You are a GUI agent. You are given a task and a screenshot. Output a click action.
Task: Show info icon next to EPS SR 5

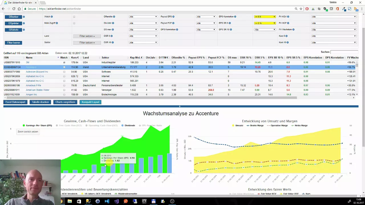(x=230, y=23)
